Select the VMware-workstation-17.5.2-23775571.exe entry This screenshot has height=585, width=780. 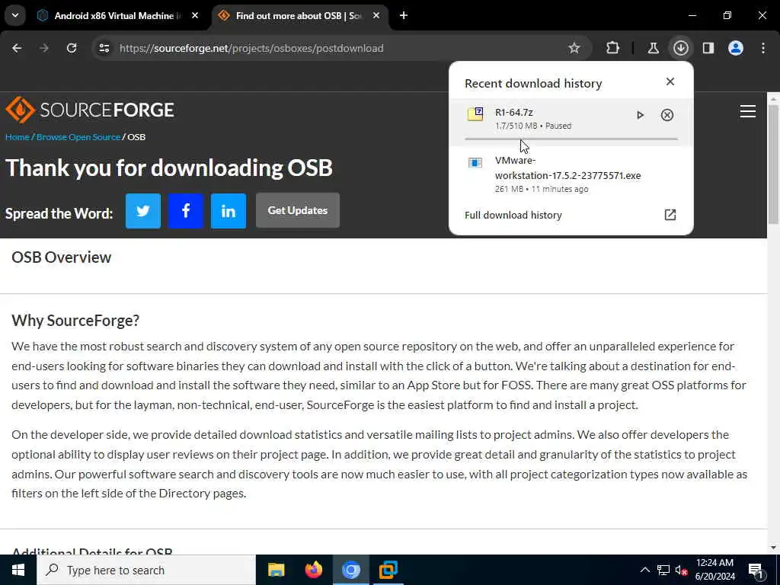[x=571, y=174]
